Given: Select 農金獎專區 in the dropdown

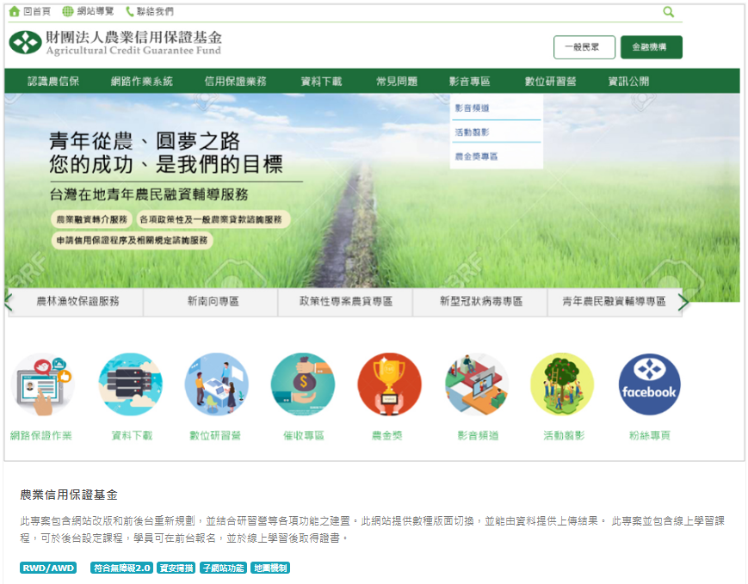Looking at the screenshot, I should click(x=476, y=157).
